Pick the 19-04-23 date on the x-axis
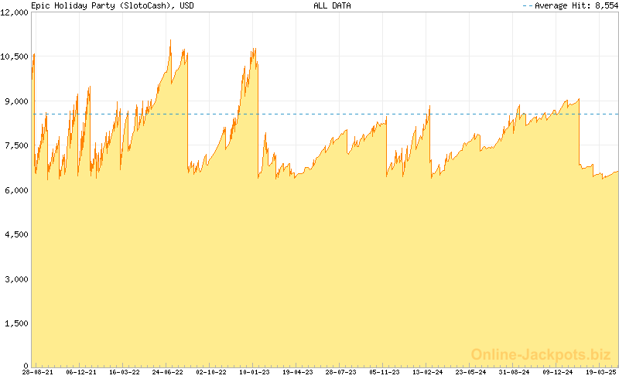 point(297,372)
